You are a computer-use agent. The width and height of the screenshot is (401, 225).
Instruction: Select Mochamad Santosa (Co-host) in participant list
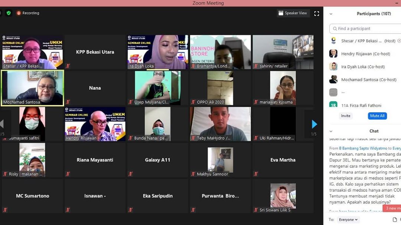[x=368, y=80]
